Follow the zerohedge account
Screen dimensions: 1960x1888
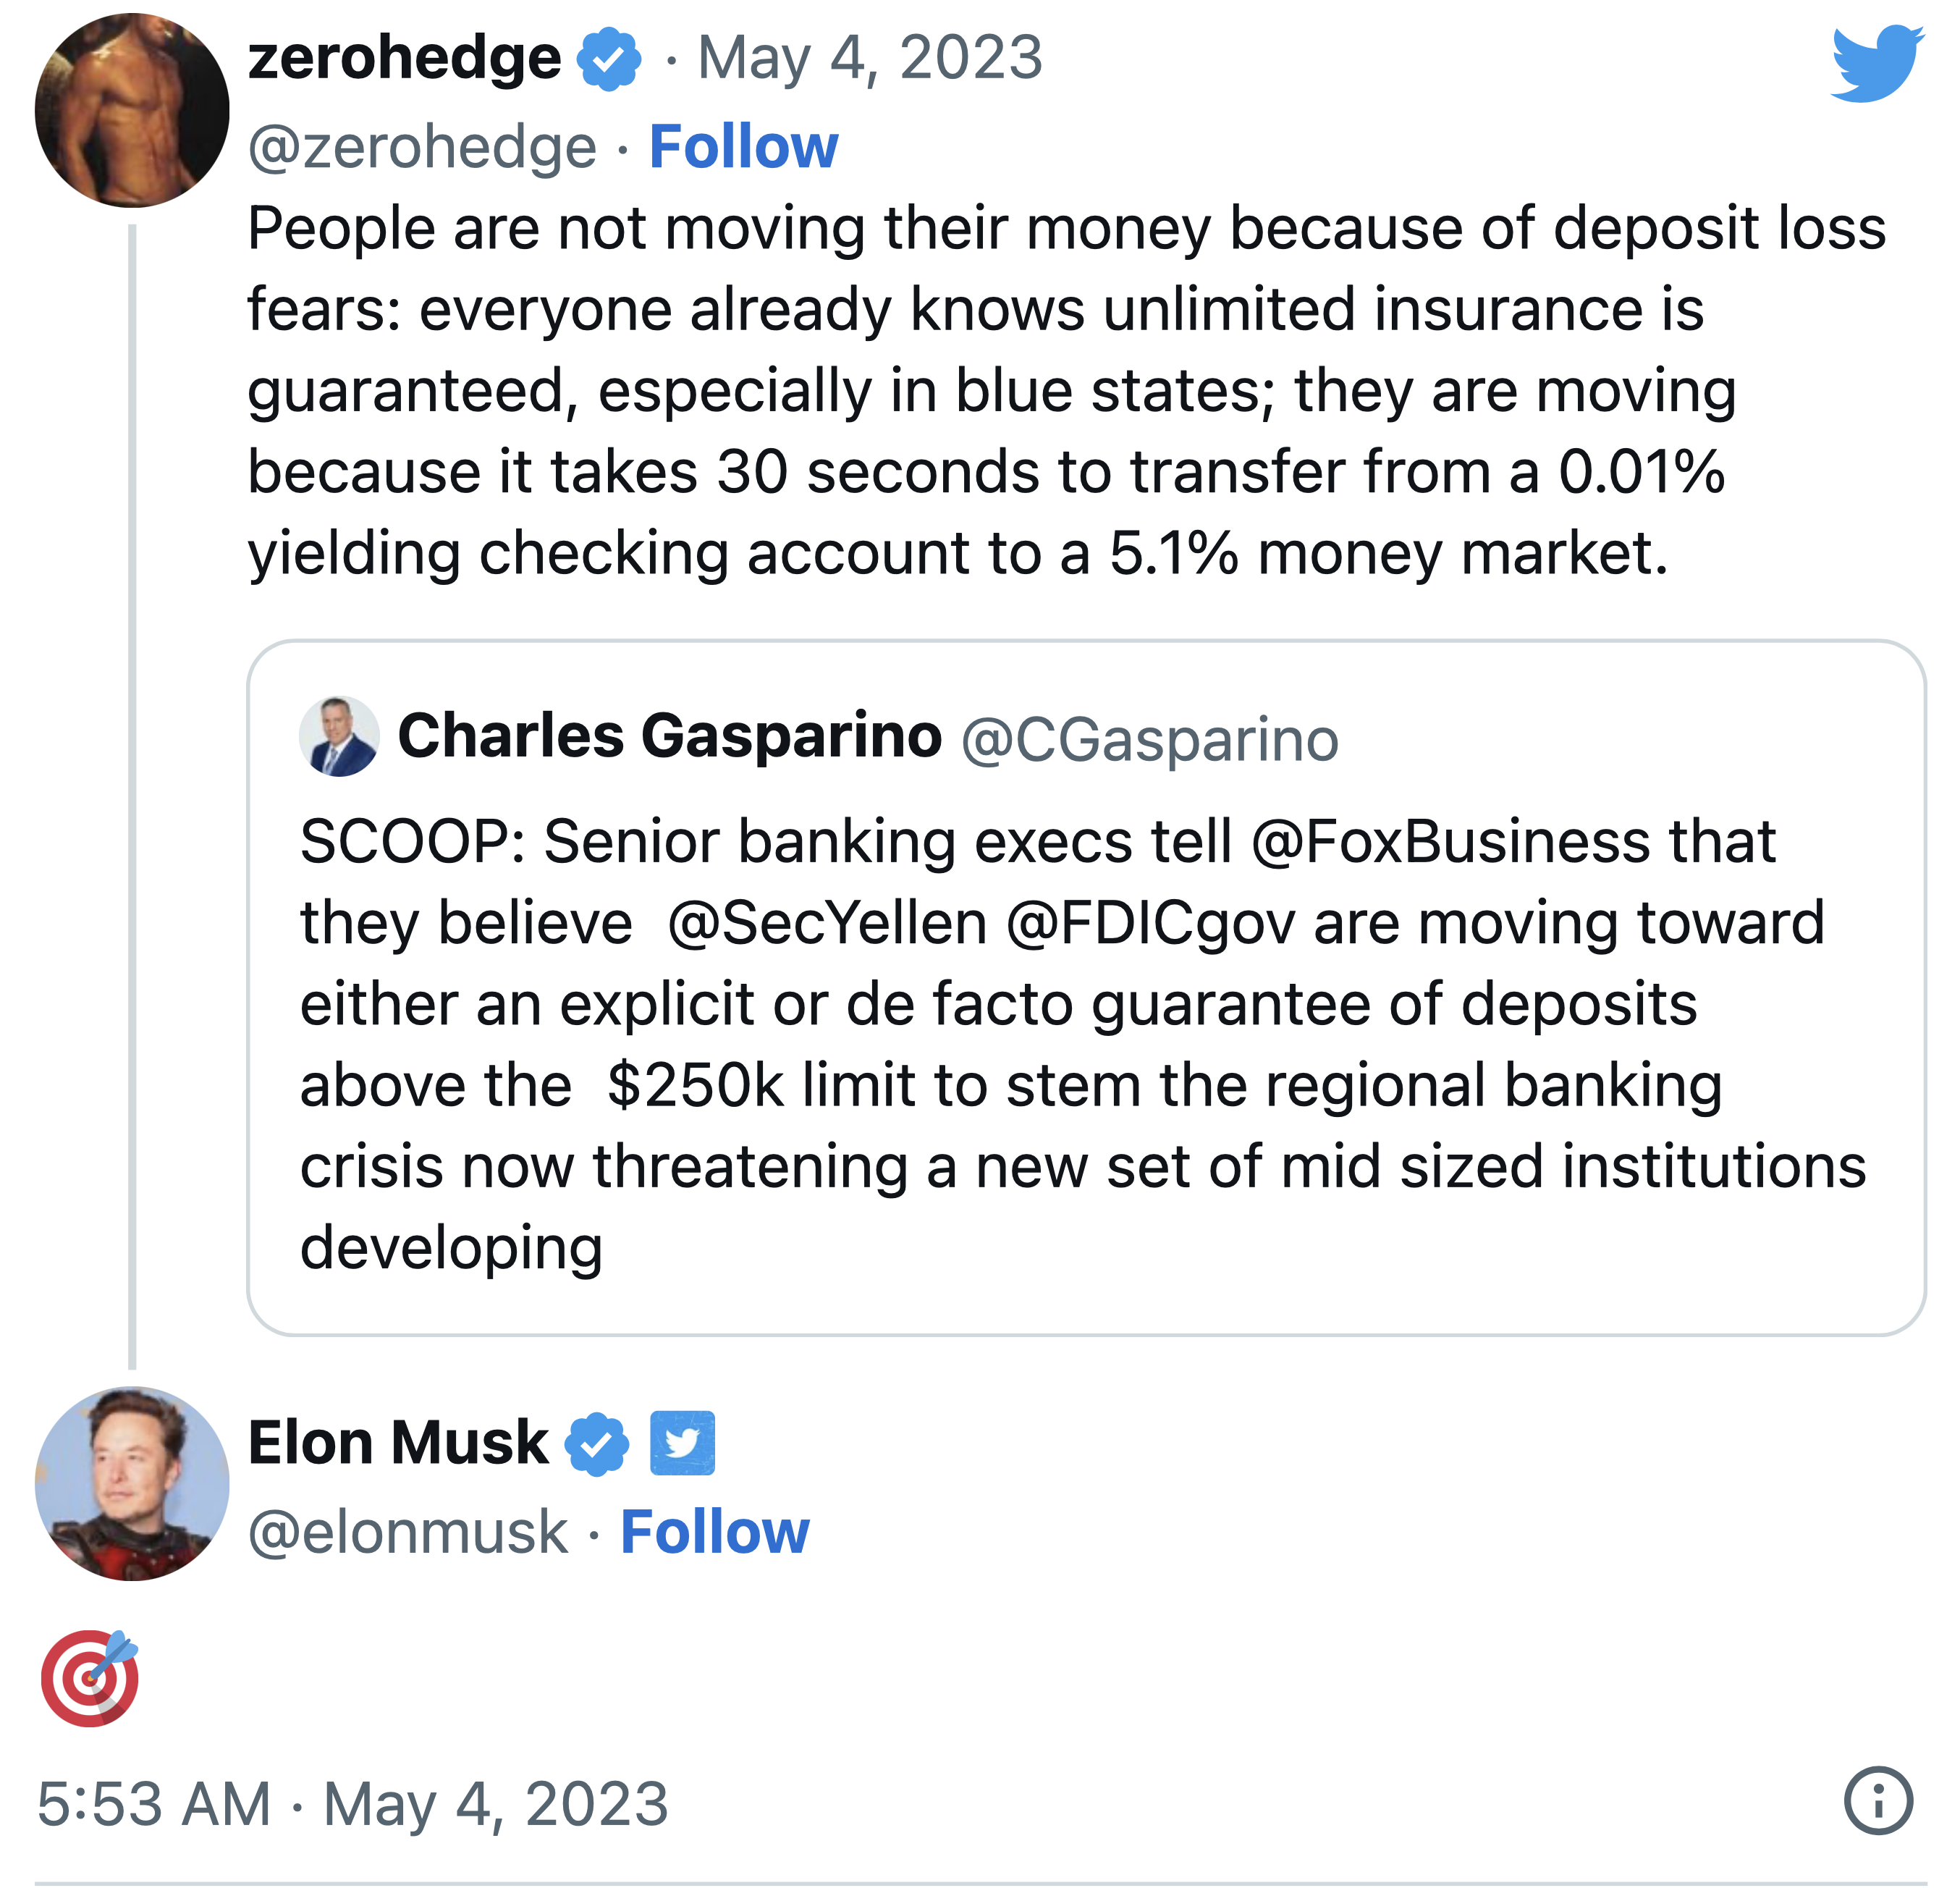[743, 147]
